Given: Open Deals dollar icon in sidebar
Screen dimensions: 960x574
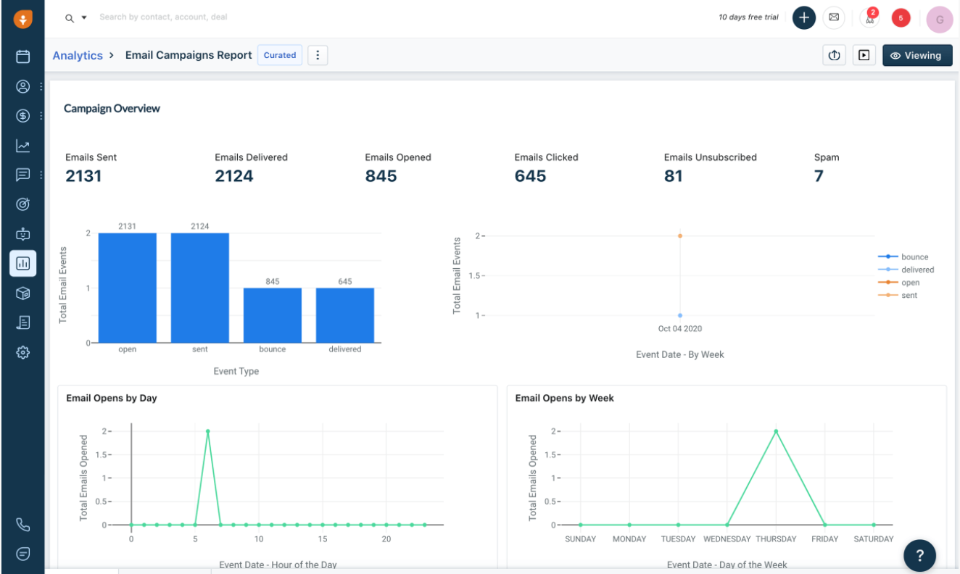Looking at the screenshot, I should click(x=22, y=116).
